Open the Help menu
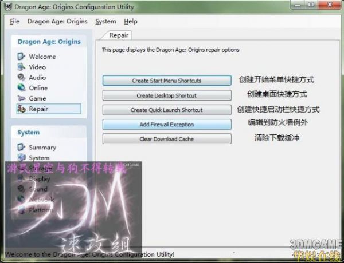This screenshot has width=344, height=263. 131,22
